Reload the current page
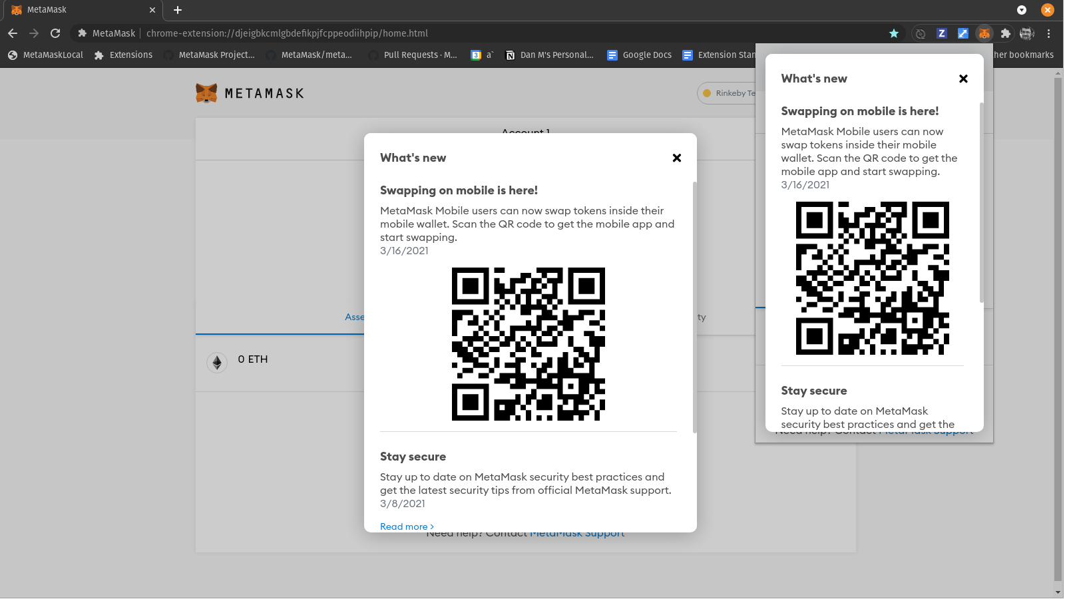Image resolution: width=1073 pixels, height=599 pixels. pos(55,33)
